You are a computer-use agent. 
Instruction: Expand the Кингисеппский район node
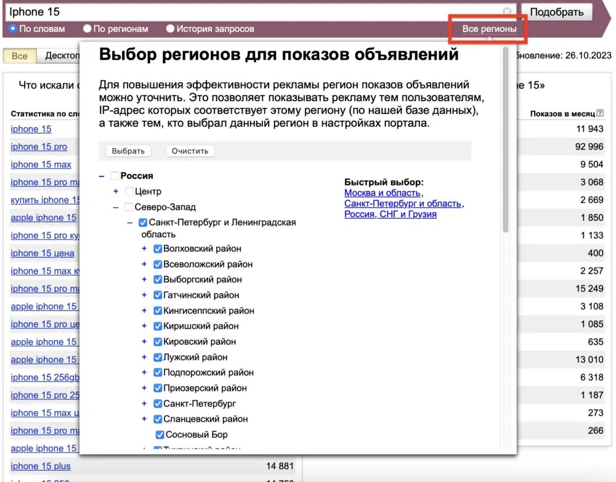tap(144, 311)
